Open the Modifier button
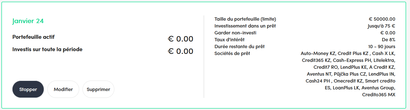This screenshot has height=110, width=410. (63, 89)
